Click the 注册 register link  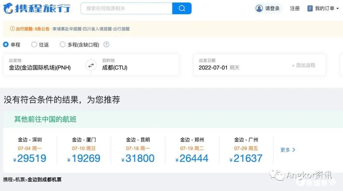tap(295, 8)
